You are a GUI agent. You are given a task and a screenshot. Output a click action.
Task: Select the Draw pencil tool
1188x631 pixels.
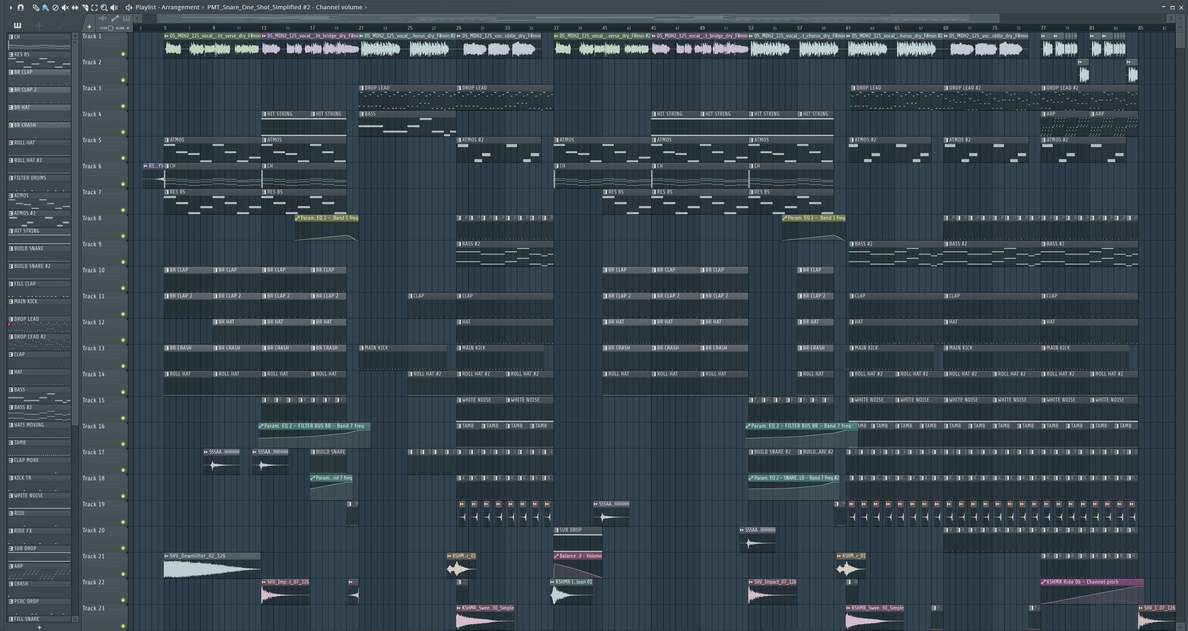coord(36,7)
